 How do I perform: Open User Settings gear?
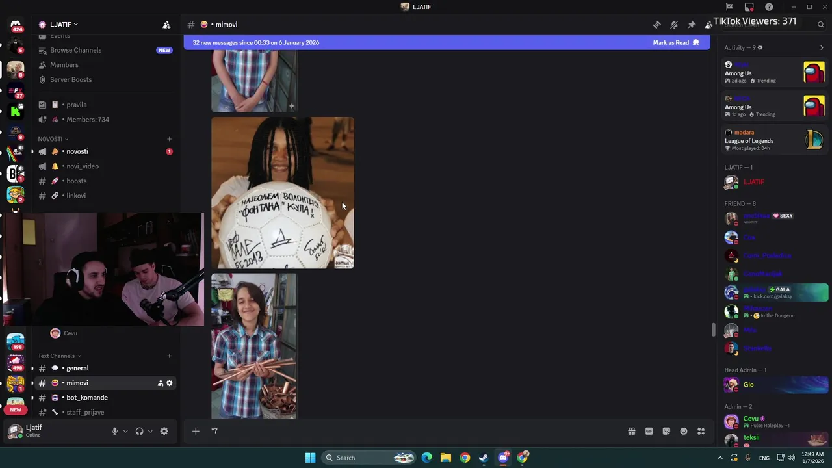click(x=164, y=431)
